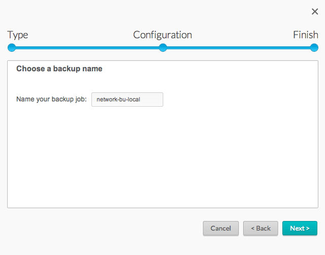Click the Type step label

pos(18,35)
